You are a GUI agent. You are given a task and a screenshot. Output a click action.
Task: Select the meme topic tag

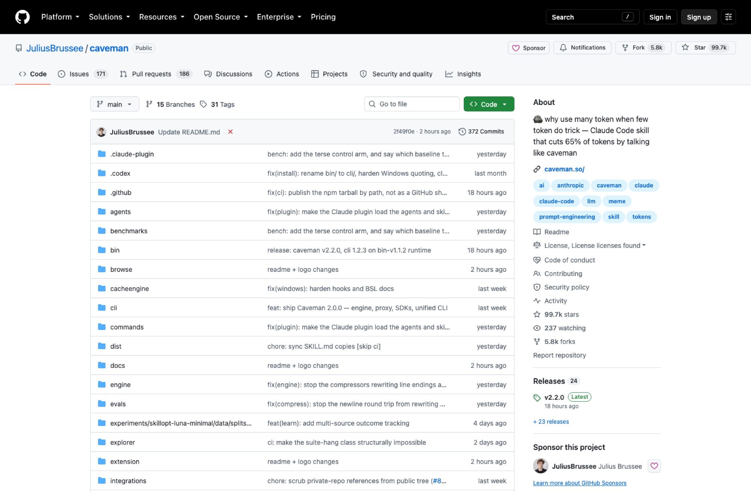(617, 201)
